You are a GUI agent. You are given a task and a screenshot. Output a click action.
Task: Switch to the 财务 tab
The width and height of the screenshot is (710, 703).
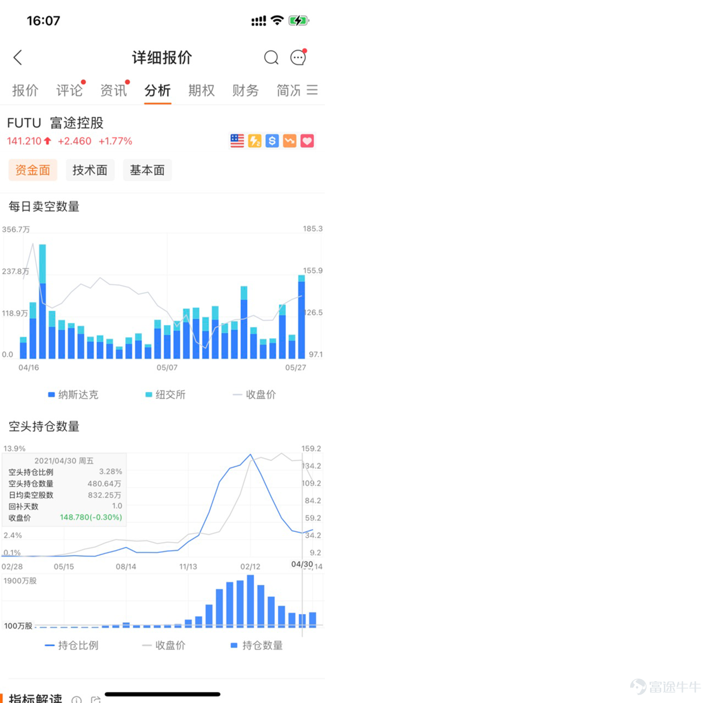[x=245, y=90]
